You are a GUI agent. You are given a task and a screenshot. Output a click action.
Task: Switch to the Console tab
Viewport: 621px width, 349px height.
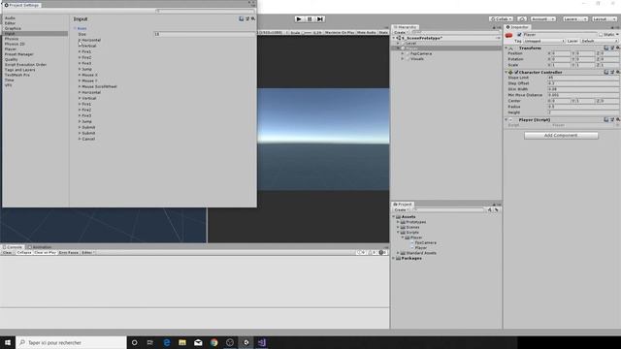13,247
